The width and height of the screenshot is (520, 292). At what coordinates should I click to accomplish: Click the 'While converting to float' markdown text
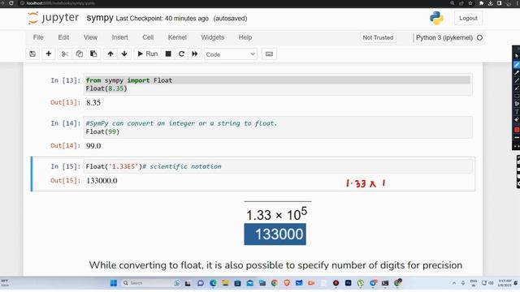(275, 265)
